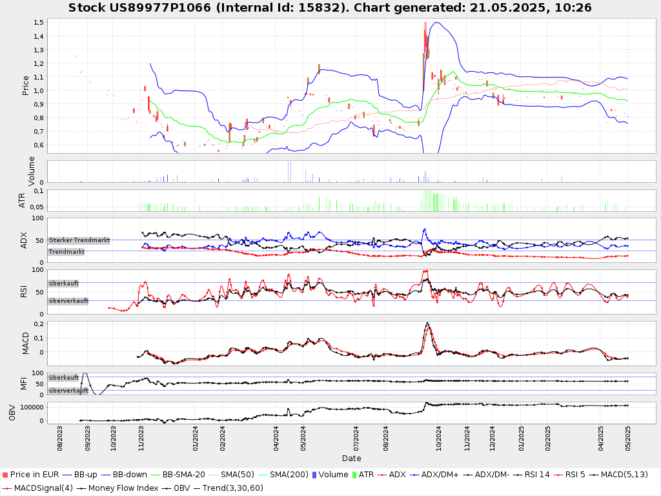Click the 05/2024 date tick label
The width and height of the screenshot is (661, 496).
[x=303, y=439]
